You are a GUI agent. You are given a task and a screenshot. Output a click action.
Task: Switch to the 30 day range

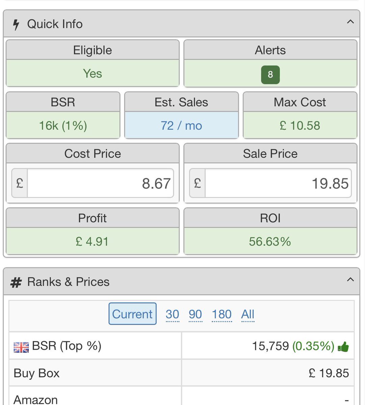pyautogui.click(x=172, y=314)
